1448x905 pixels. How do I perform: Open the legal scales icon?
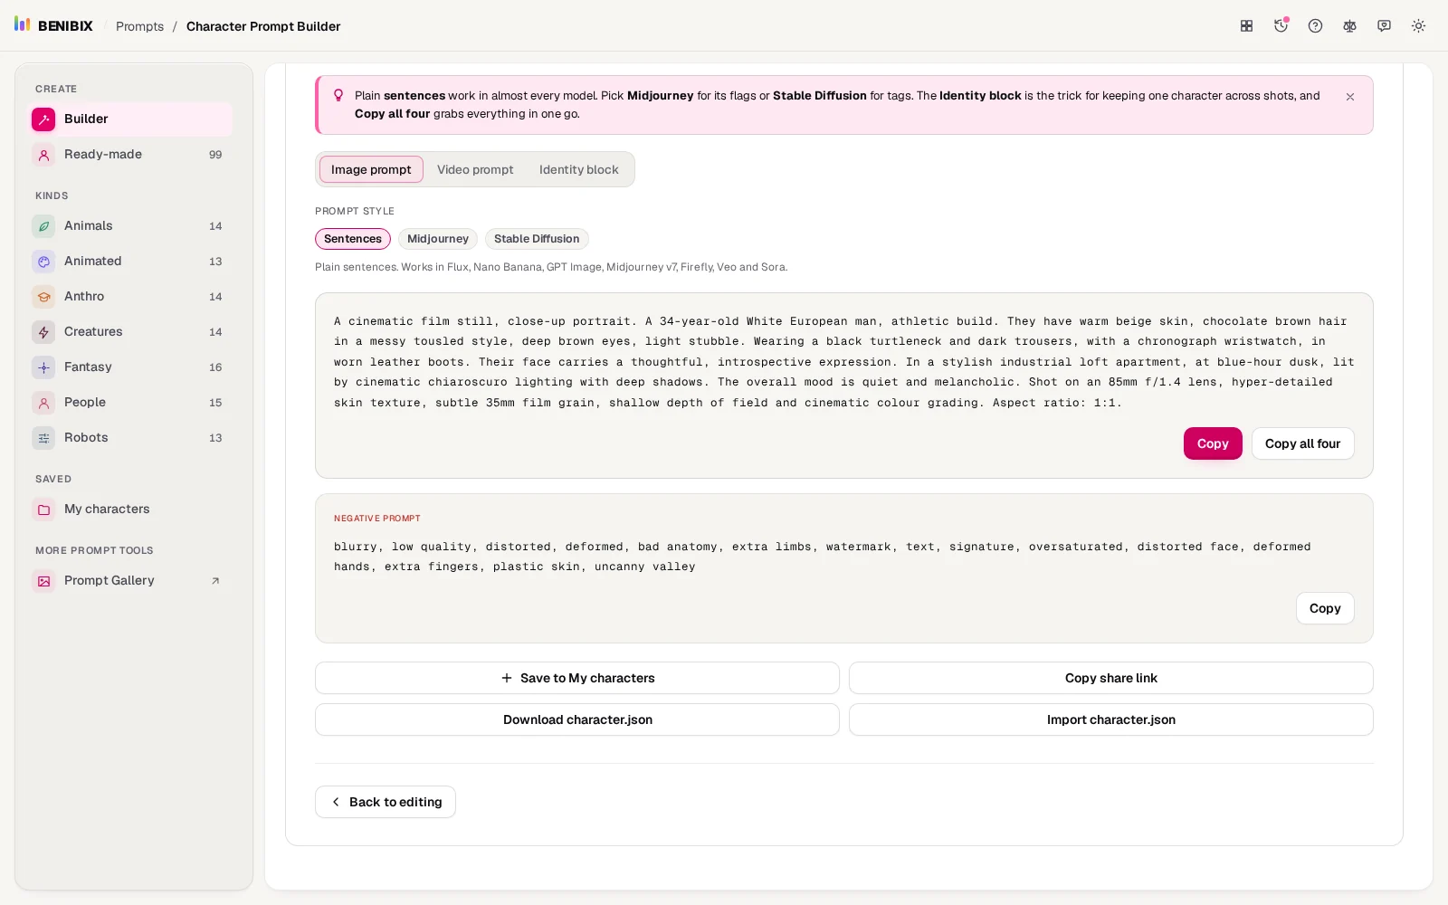(1349, 26)
